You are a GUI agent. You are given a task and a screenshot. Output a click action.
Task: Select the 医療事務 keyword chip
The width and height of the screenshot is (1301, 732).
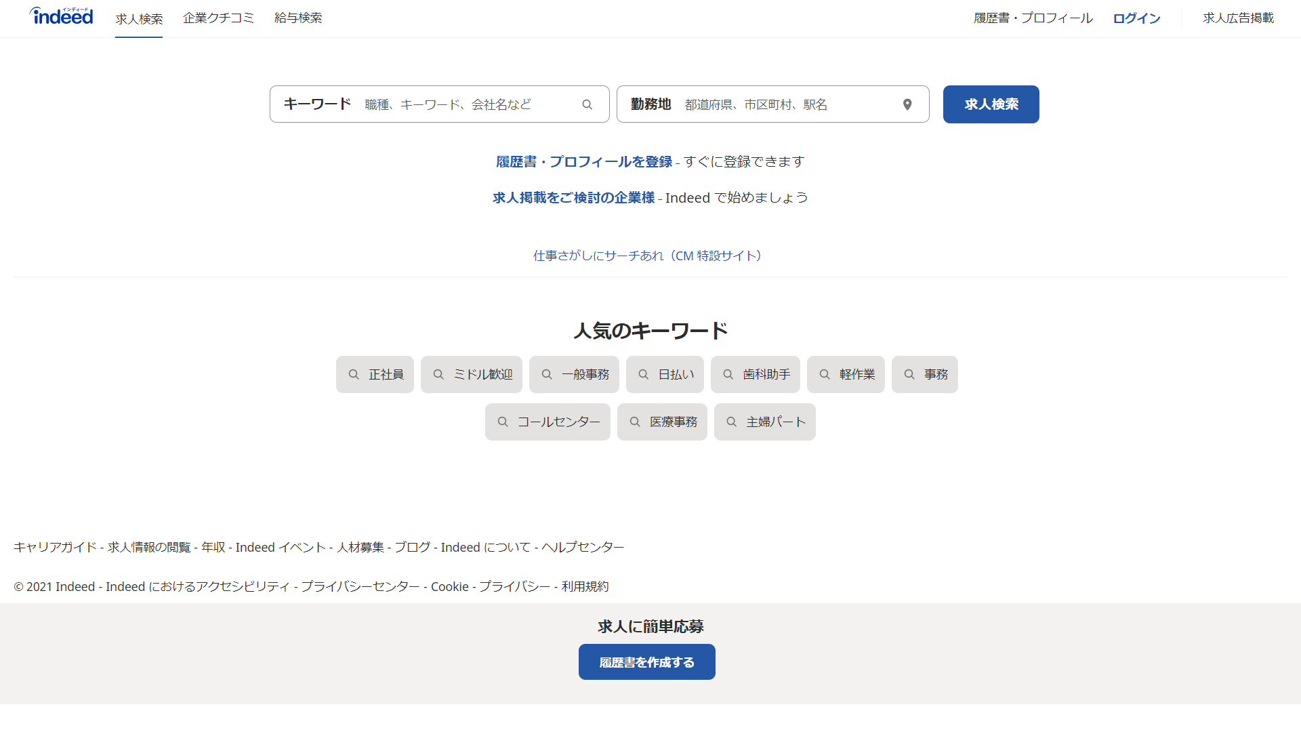pos(662,422)
